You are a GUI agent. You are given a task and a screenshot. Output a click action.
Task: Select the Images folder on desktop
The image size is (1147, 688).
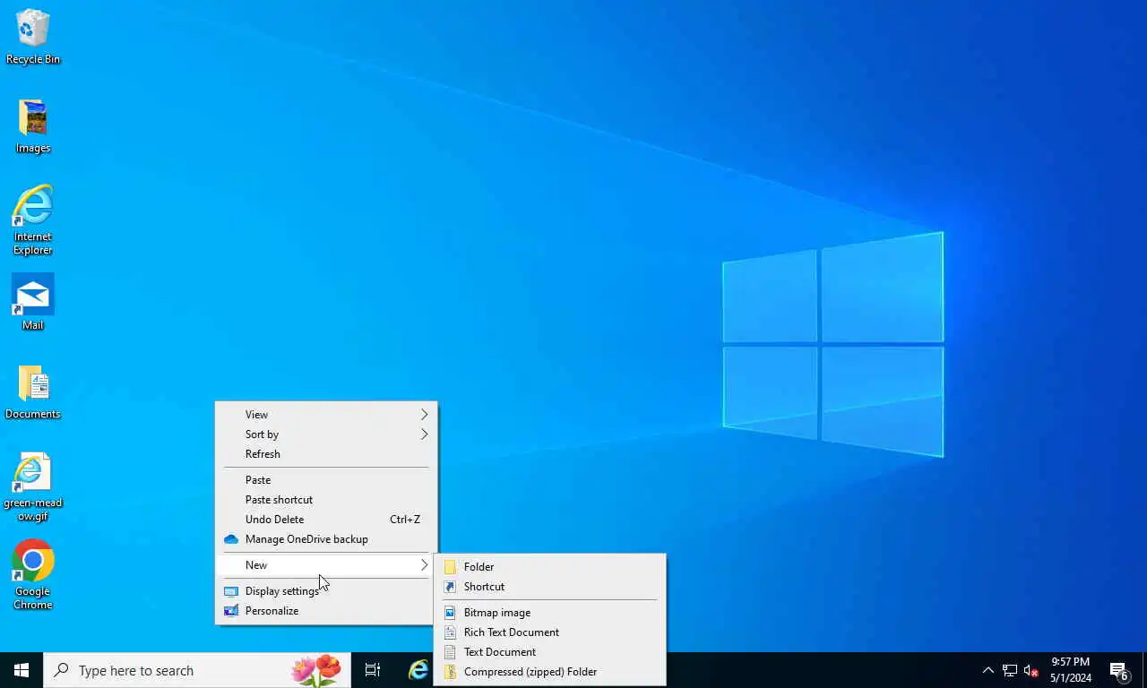(33, 126)
